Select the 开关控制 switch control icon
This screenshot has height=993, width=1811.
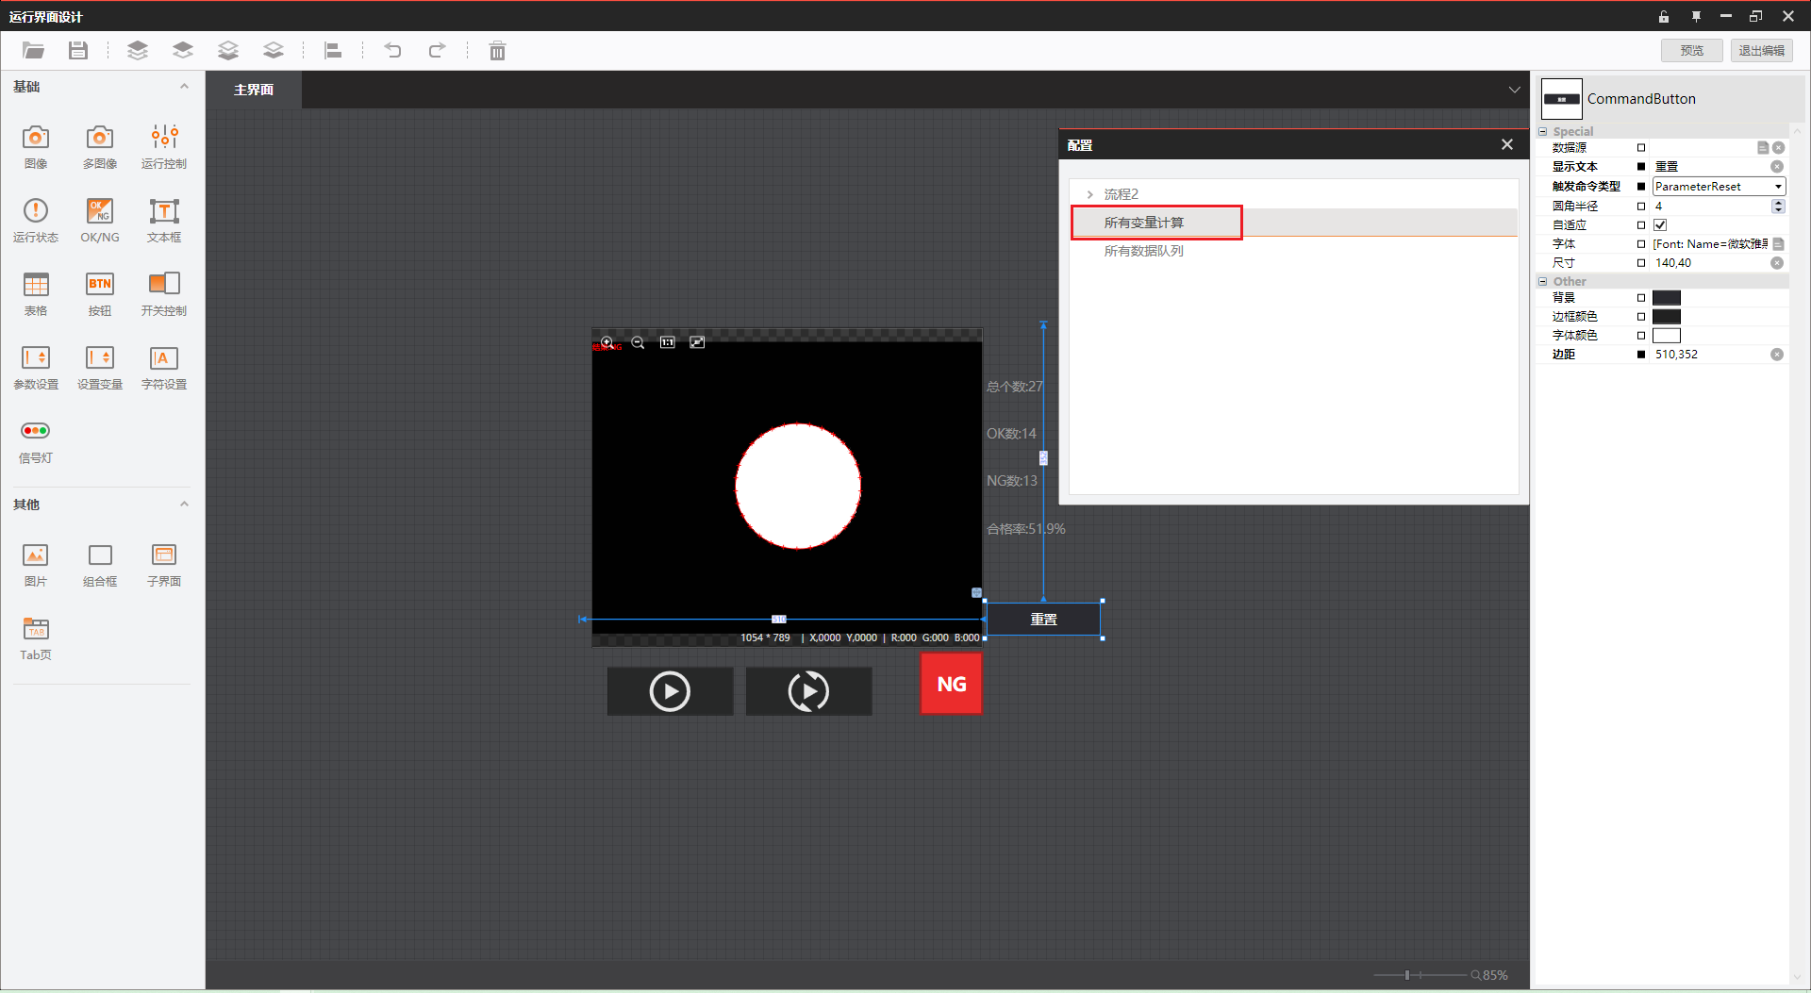tap(164, 285)
